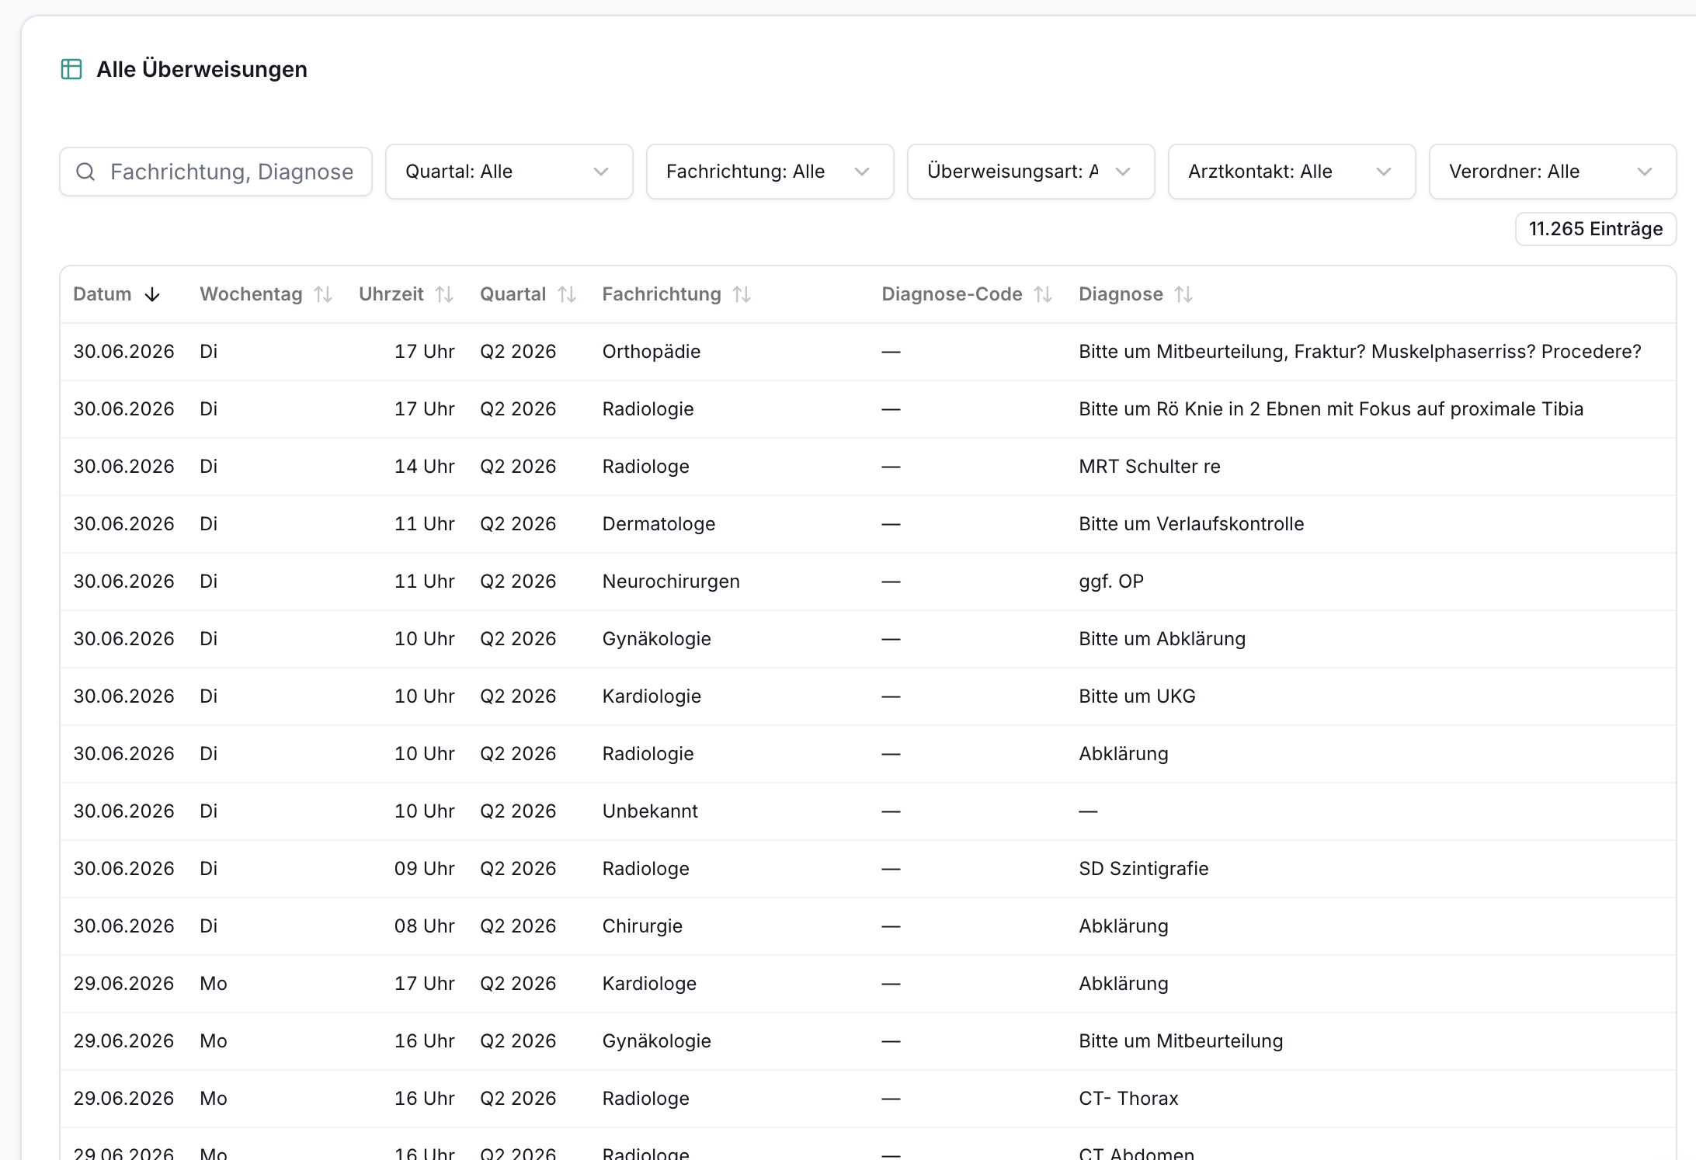Open the Fachrichtung: Alle filter dropdown
This screenshot has height=1160, width=1696.
click(x=770, y=172)
